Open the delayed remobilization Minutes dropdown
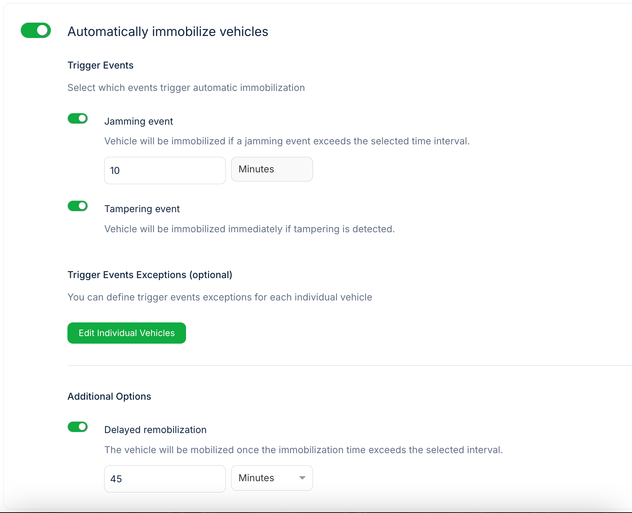Screen dimensions: 632x513 pos(265,478)
